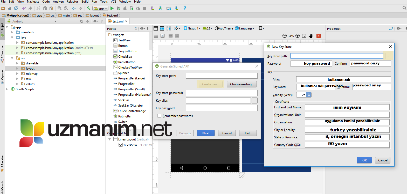Click Create new... button
407x194 pixels.
point(211,84)
